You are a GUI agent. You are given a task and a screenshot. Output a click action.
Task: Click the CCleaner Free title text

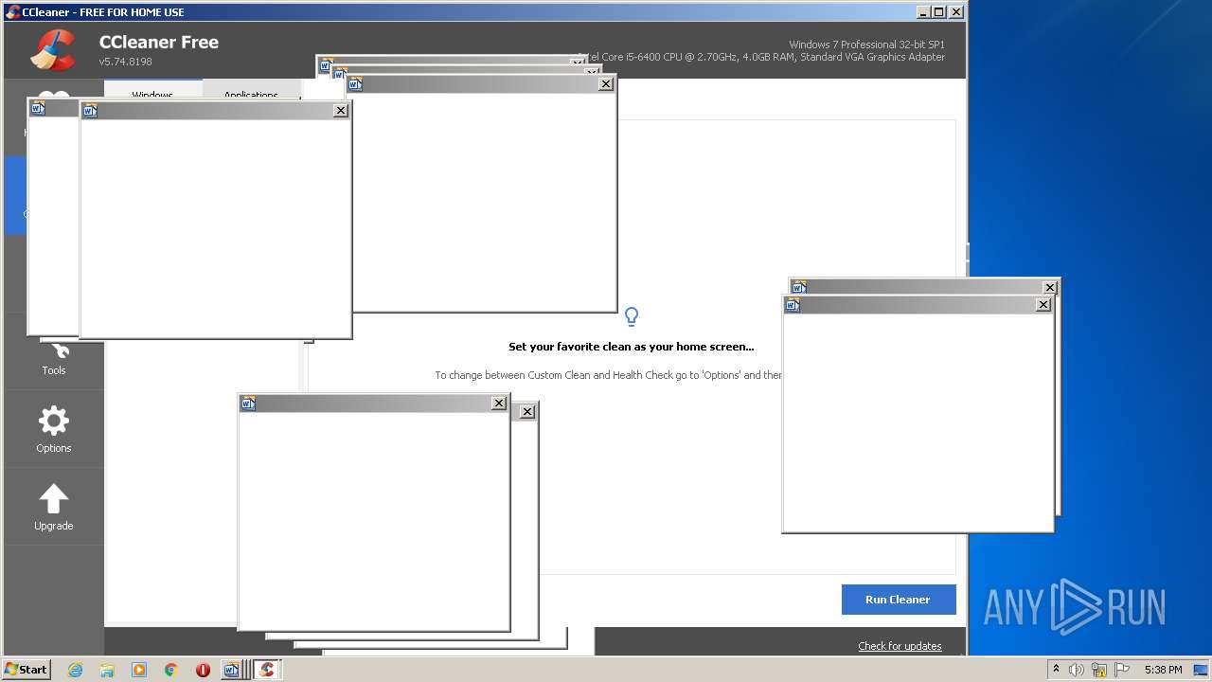point(159,42)
